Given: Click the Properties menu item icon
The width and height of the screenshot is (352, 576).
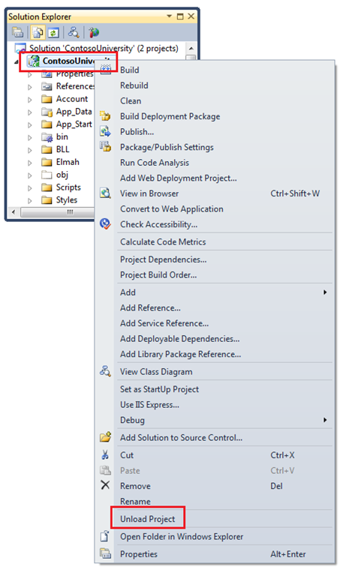Looking at the screenshot, I should pos(106,554).
